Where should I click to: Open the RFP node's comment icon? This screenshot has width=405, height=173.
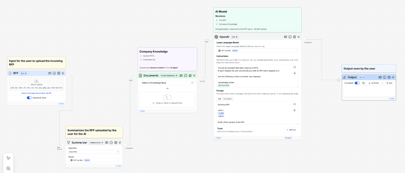tap(50, 73)
